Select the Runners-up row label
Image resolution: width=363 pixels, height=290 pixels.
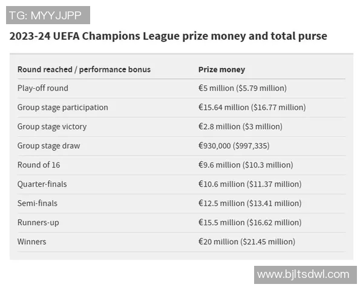coord(38,223)
